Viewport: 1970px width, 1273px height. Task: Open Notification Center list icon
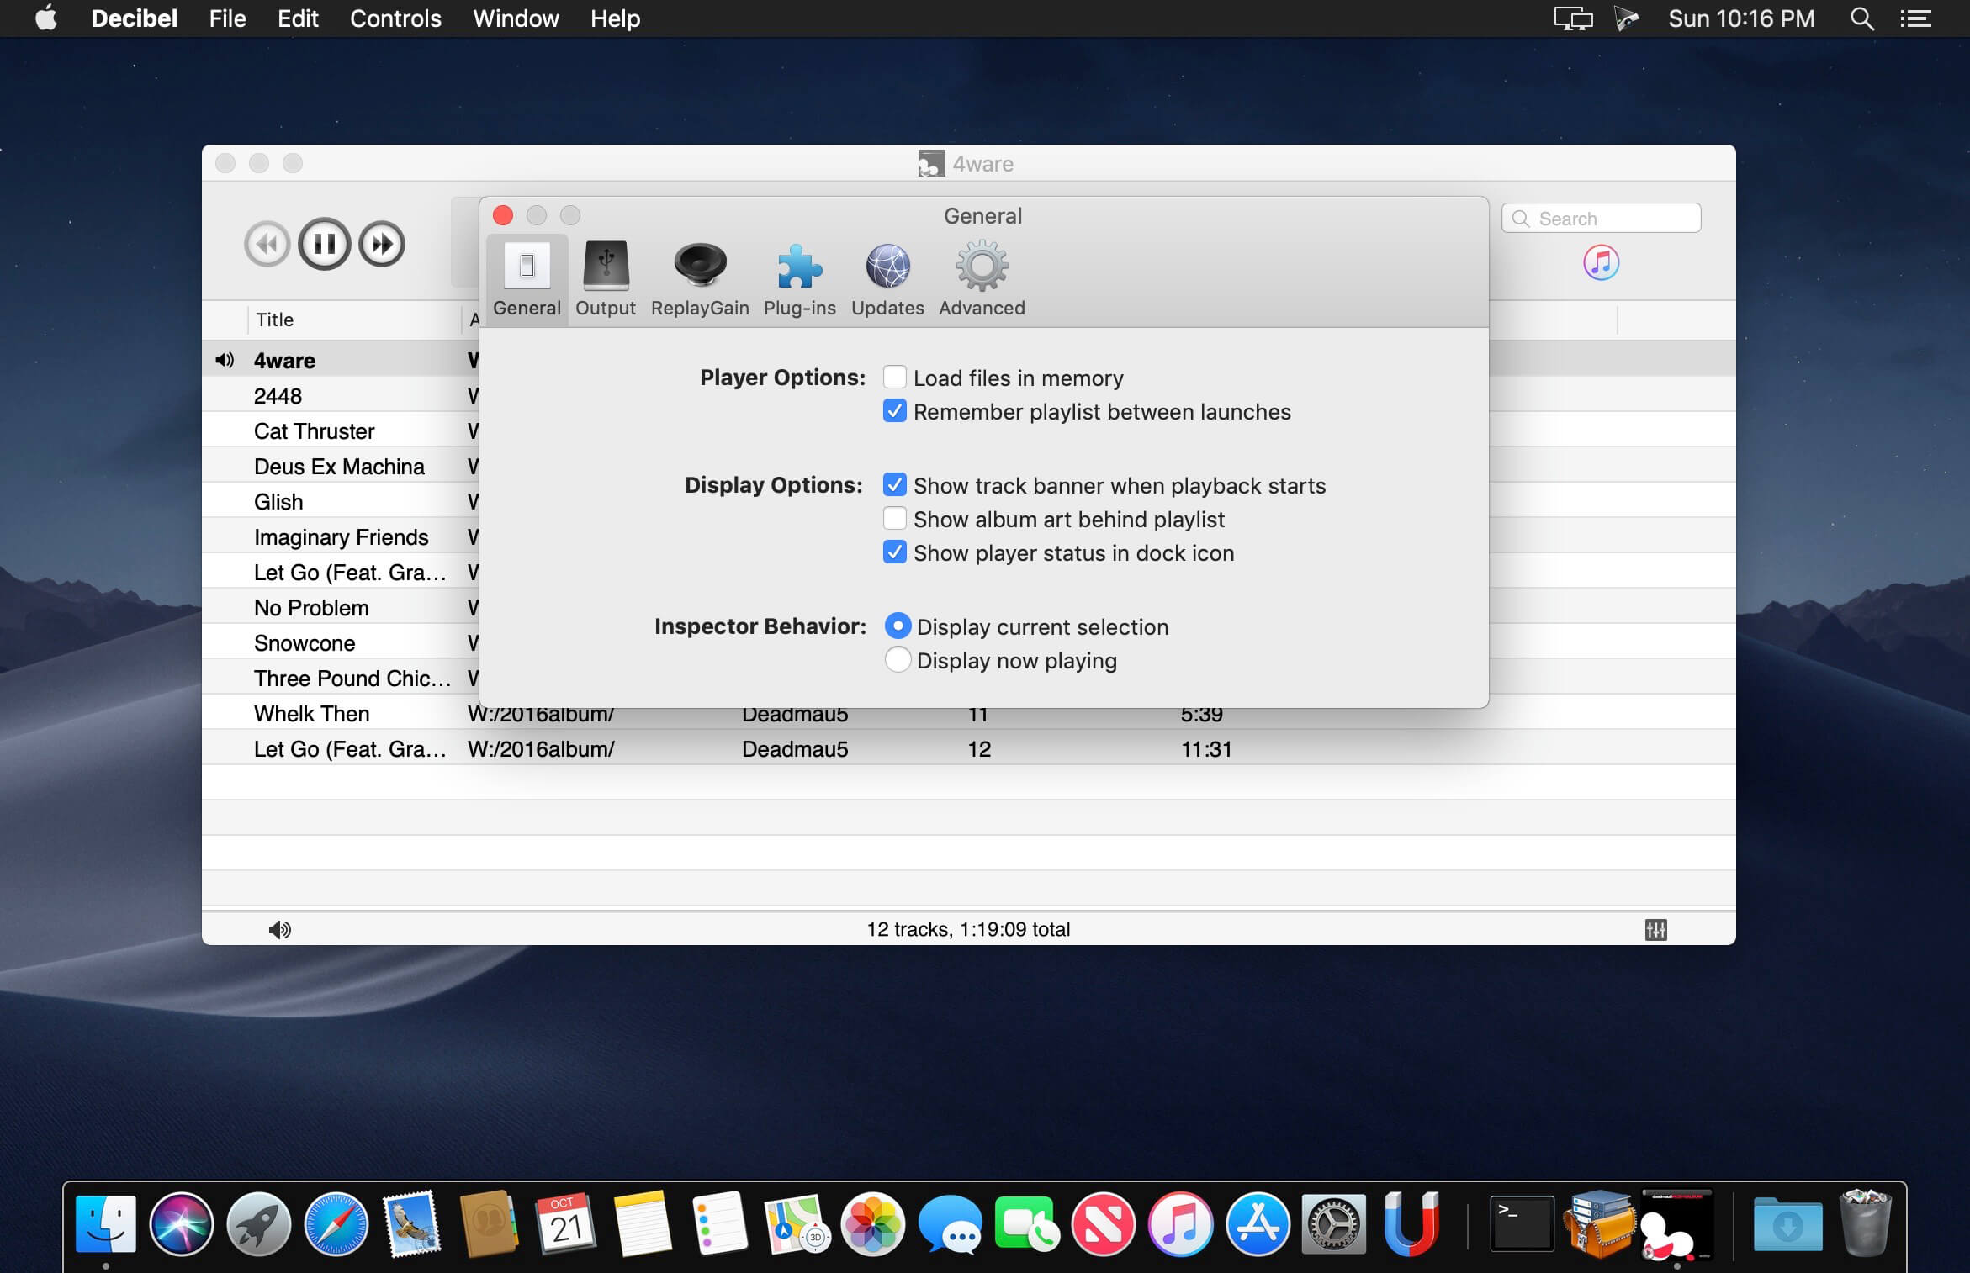[x=1915, y=18]
